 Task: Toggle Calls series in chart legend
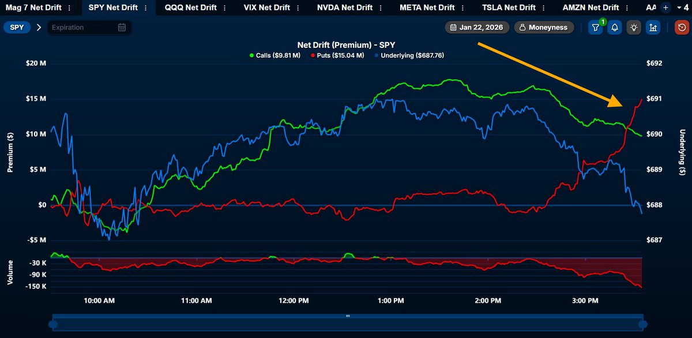click(275, 55)
